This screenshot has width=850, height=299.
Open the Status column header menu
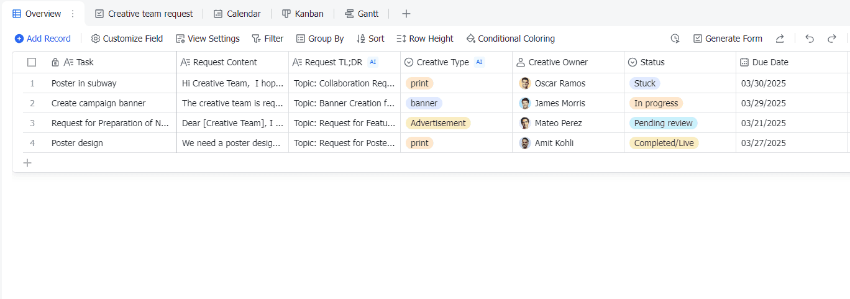pyautogui.click(x=652, y=62)
